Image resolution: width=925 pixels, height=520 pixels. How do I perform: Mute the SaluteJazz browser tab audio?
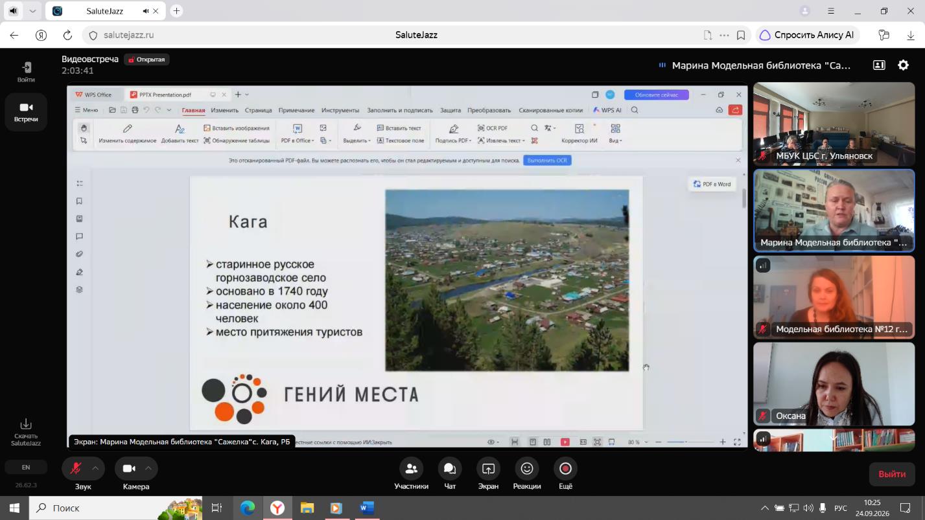point(146,11)
